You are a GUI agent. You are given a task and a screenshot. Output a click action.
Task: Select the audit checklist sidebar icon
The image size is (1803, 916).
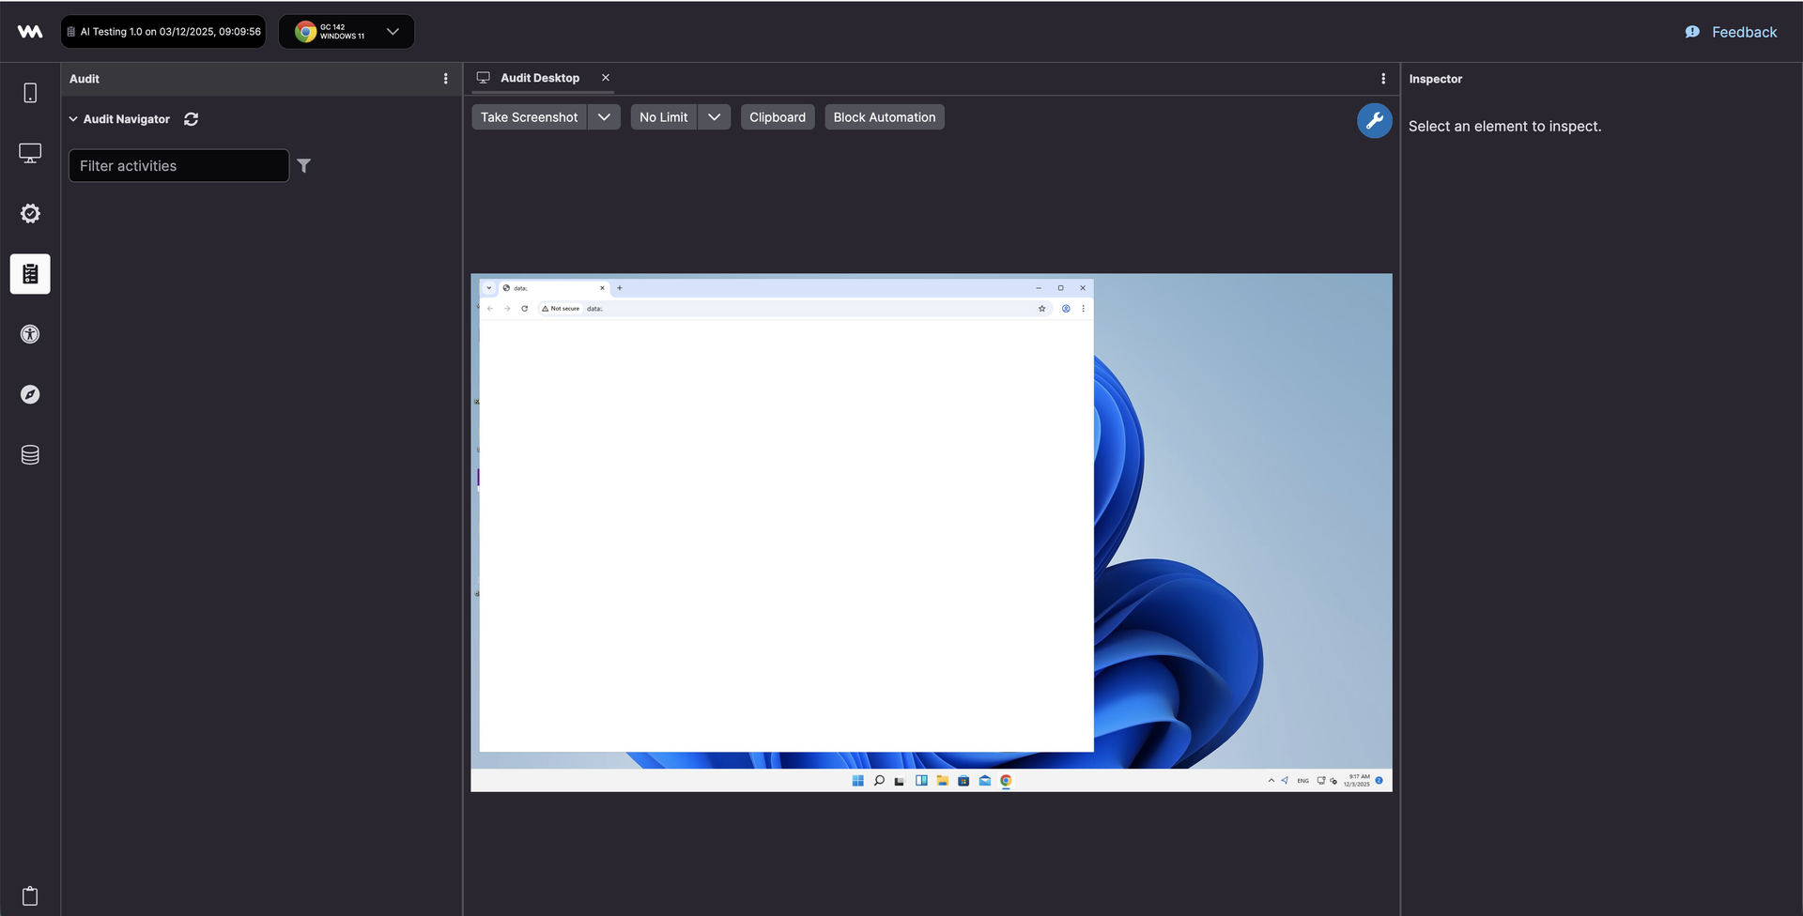(x=30, y=274)
